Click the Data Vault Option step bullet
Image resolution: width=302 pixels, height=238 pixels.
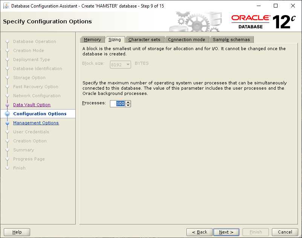click(x=7, y=105)
